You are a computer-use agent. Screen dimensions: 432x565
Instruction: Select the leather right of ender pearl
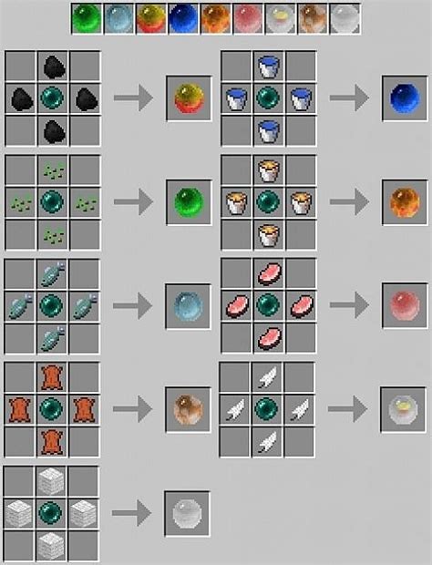pos(85,409)
